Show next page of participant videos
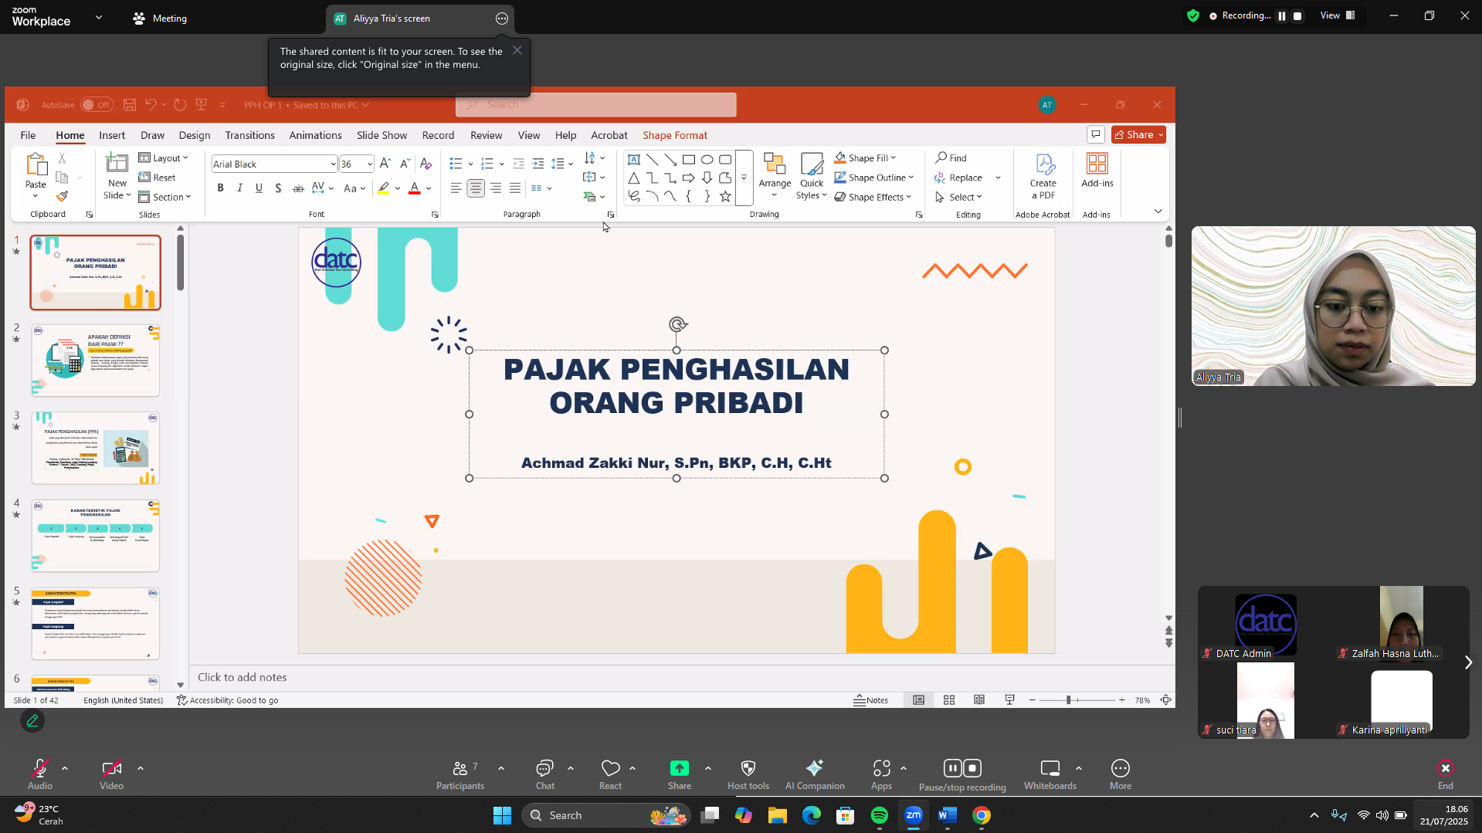Image resolution: width=1482 pixels, height=833 pixels. point(1468,662)
